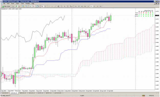The image size is (160, 97).
Task: Open the Charts menu
Action: point(17,4)
